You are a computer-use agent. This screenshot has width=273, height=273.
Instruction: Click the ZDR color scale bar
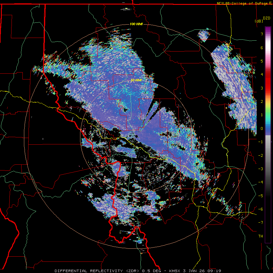click(x=268, y=135)
